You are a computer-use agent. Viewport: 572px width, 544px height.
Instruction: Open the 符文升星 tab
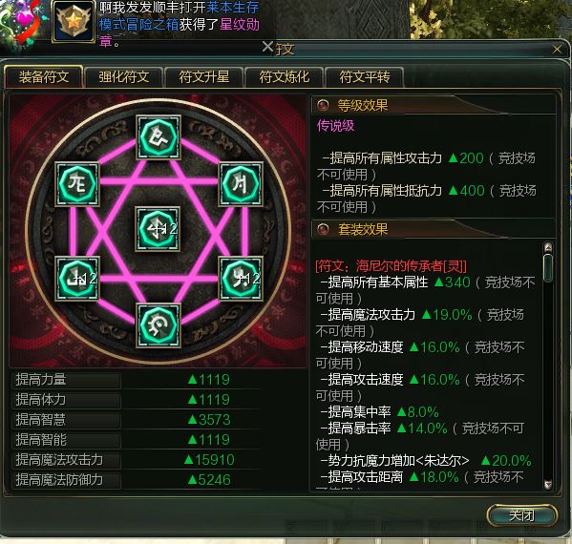[x=204, y=77]
